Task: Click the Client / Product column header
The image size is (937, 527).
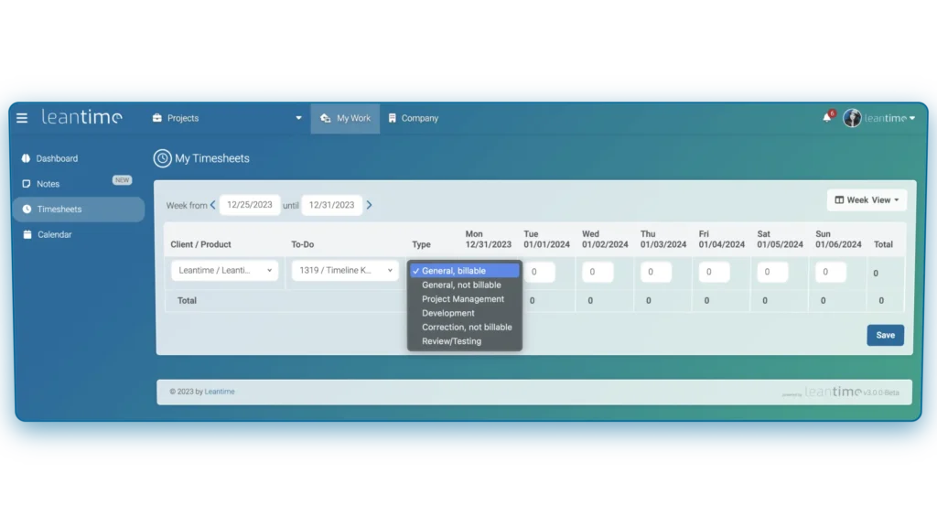Action: point(200,244)
